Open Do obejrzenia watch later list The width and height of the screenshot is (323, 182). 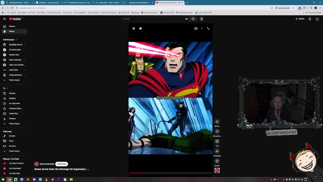point(14,103)
